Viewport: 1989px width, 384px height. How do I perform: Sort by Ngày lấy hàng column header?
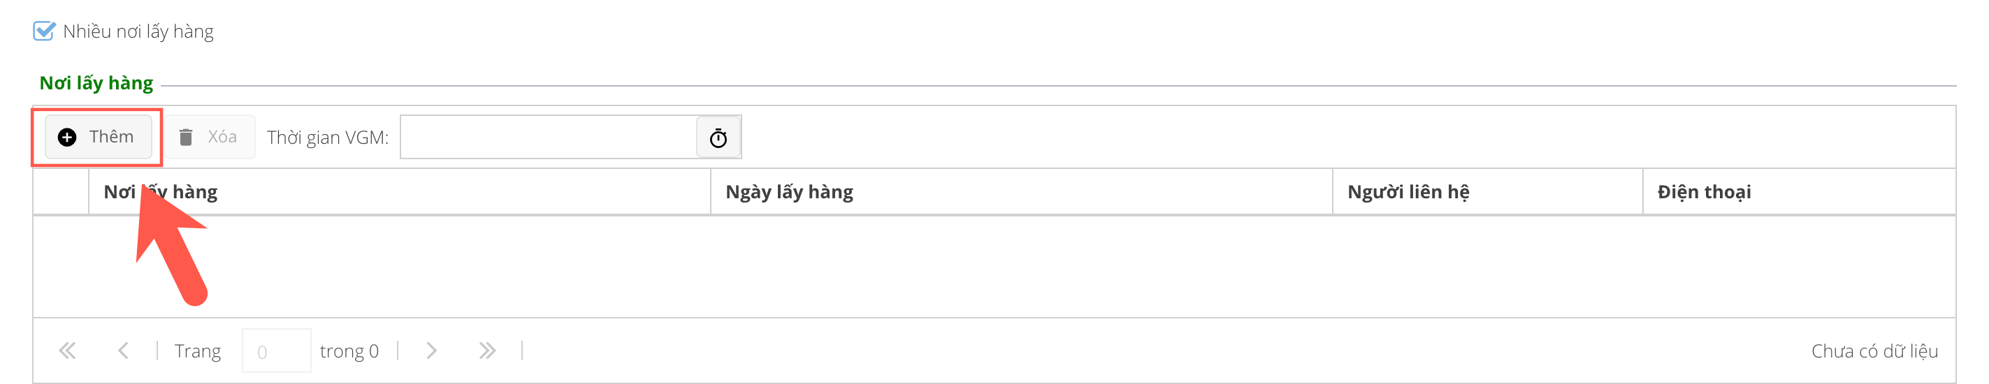coord(789,192)
